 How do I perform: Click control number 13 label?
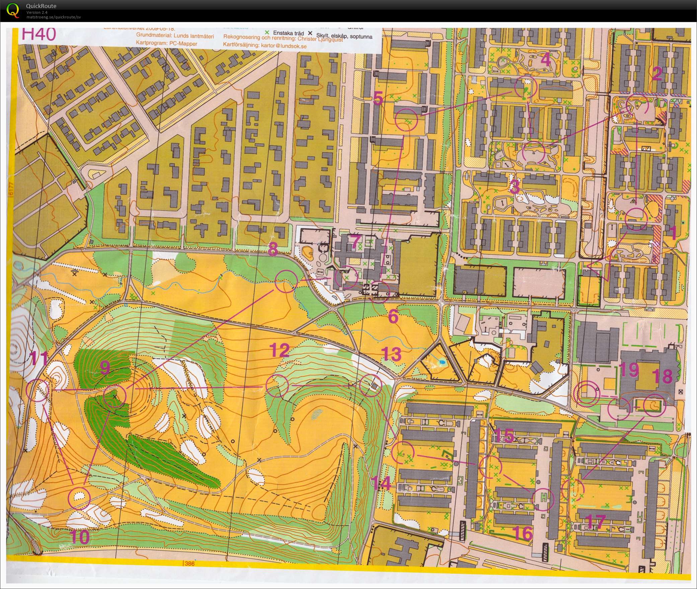coord(391,354)
